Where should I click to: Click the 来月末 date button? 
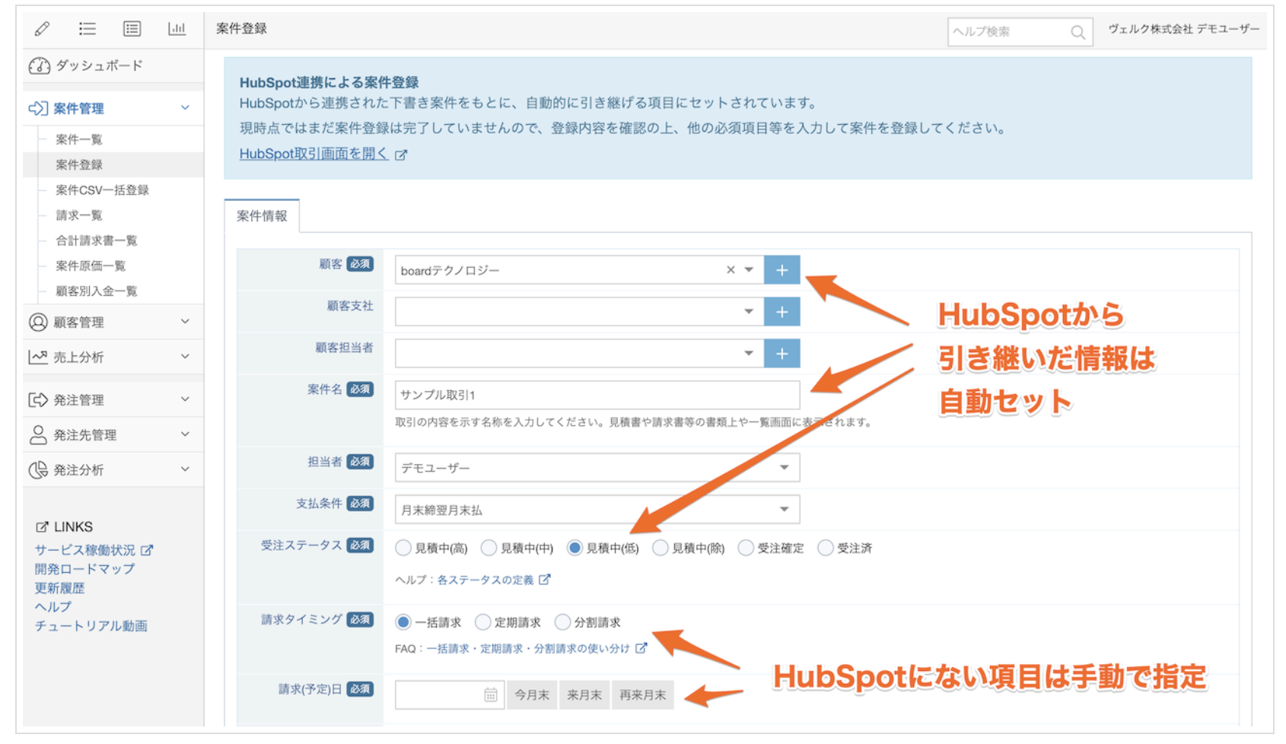(584, 695)
